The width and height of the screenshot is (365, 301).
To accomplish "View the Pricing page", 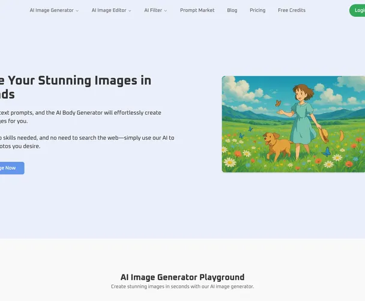I will pyautogui.click(x=258, y=10).
